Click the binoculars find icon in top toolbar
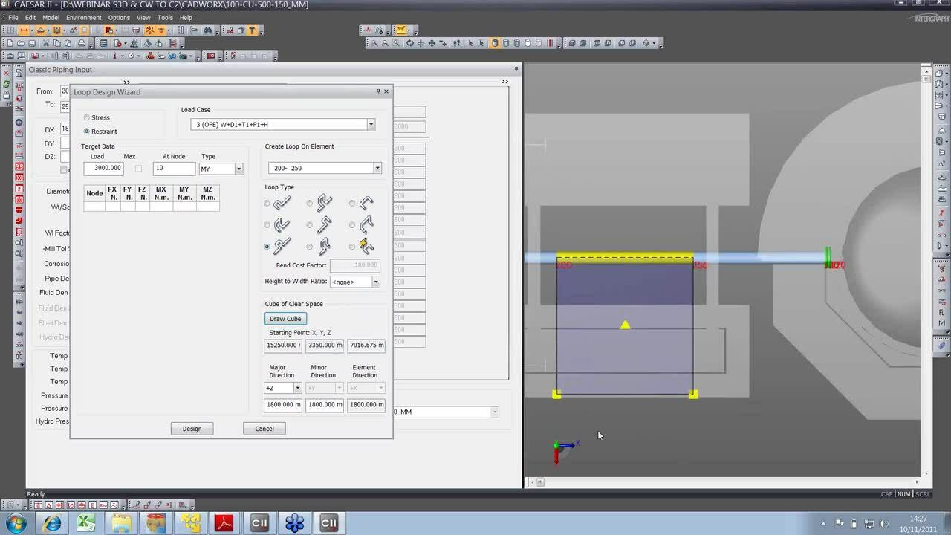 208,30
